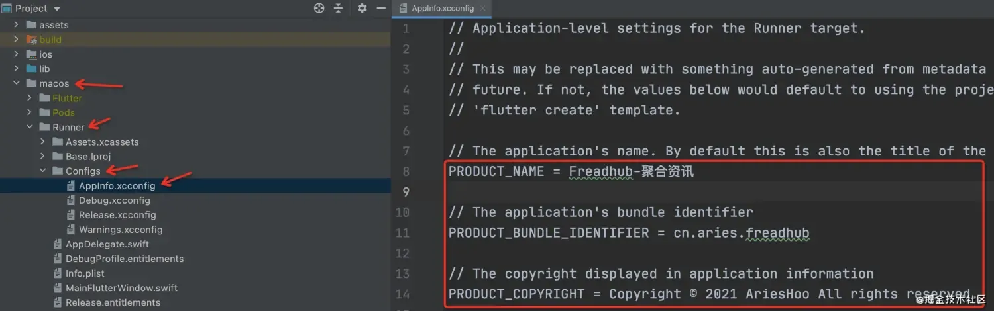This screenshot has height=311, width=994.
Task: Click the Debug.xcconfig file icon
Action: click(72, 200)
